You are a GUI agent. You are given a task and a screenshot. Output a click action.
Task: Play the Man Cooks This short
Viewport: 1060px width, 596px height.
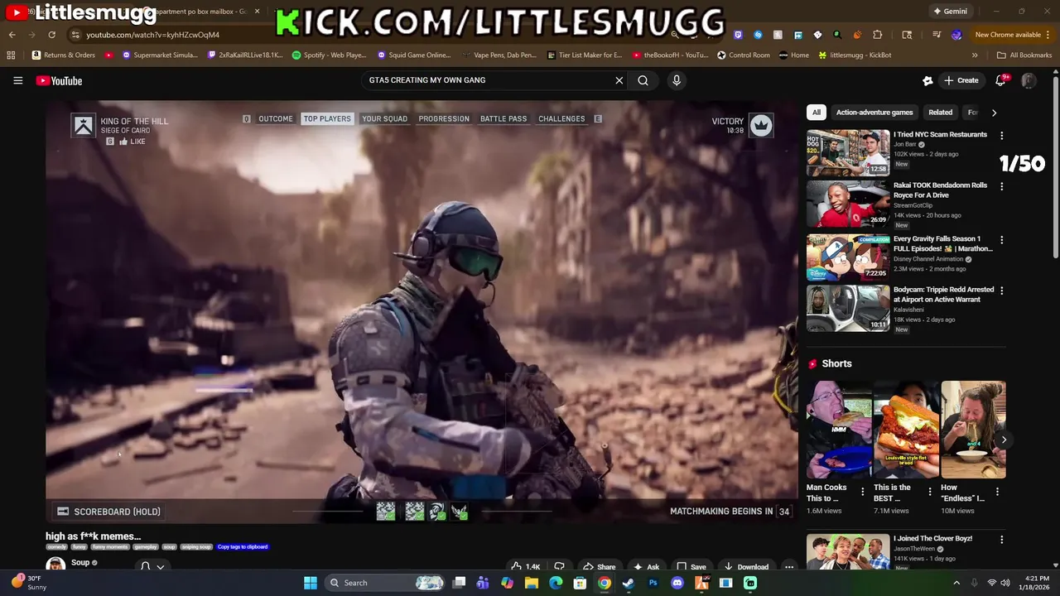click(x=839, y=430)
